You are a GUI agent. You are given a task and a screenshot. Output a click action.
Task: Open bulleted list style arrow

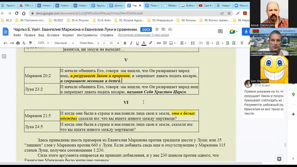coord(212,43)
